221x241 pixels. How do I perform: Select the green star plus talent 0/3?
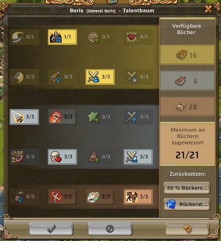(100, 117)
